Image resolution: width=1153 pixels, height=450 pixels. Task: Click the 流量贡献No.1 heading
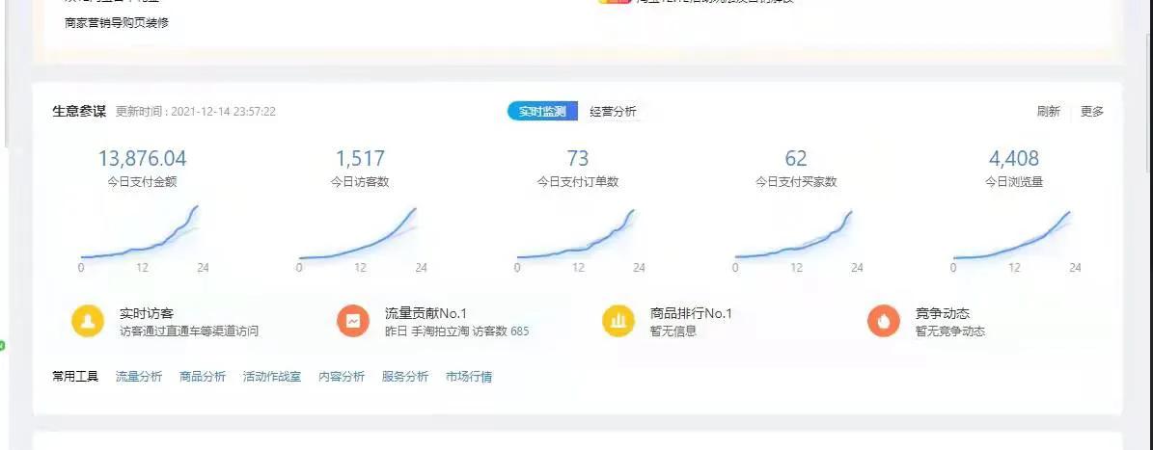point(426,313)
